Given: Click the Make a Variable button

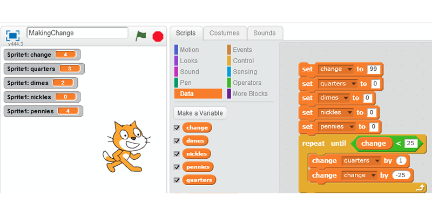Looking at the screenshot, I should (200, 113).
